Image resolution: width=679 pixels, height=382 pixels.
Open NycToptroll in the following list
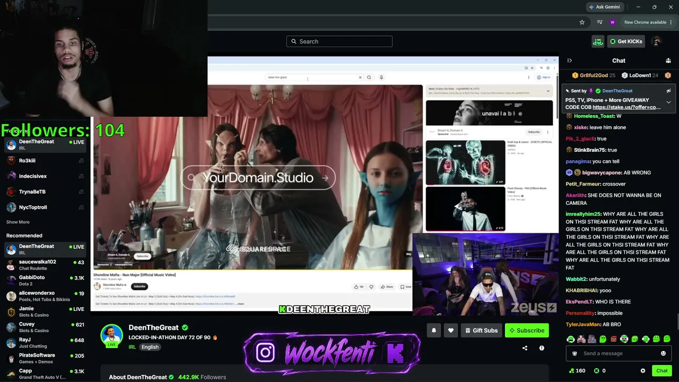pyautogui.click(x=45, y=207)
